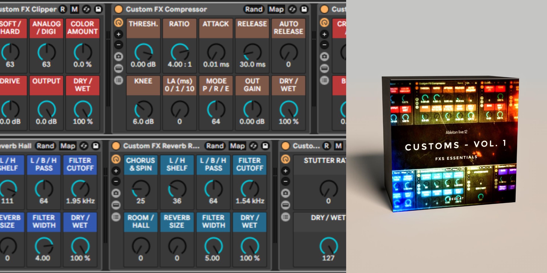Click the AUTO RELEASE macro label

(288, 28)
